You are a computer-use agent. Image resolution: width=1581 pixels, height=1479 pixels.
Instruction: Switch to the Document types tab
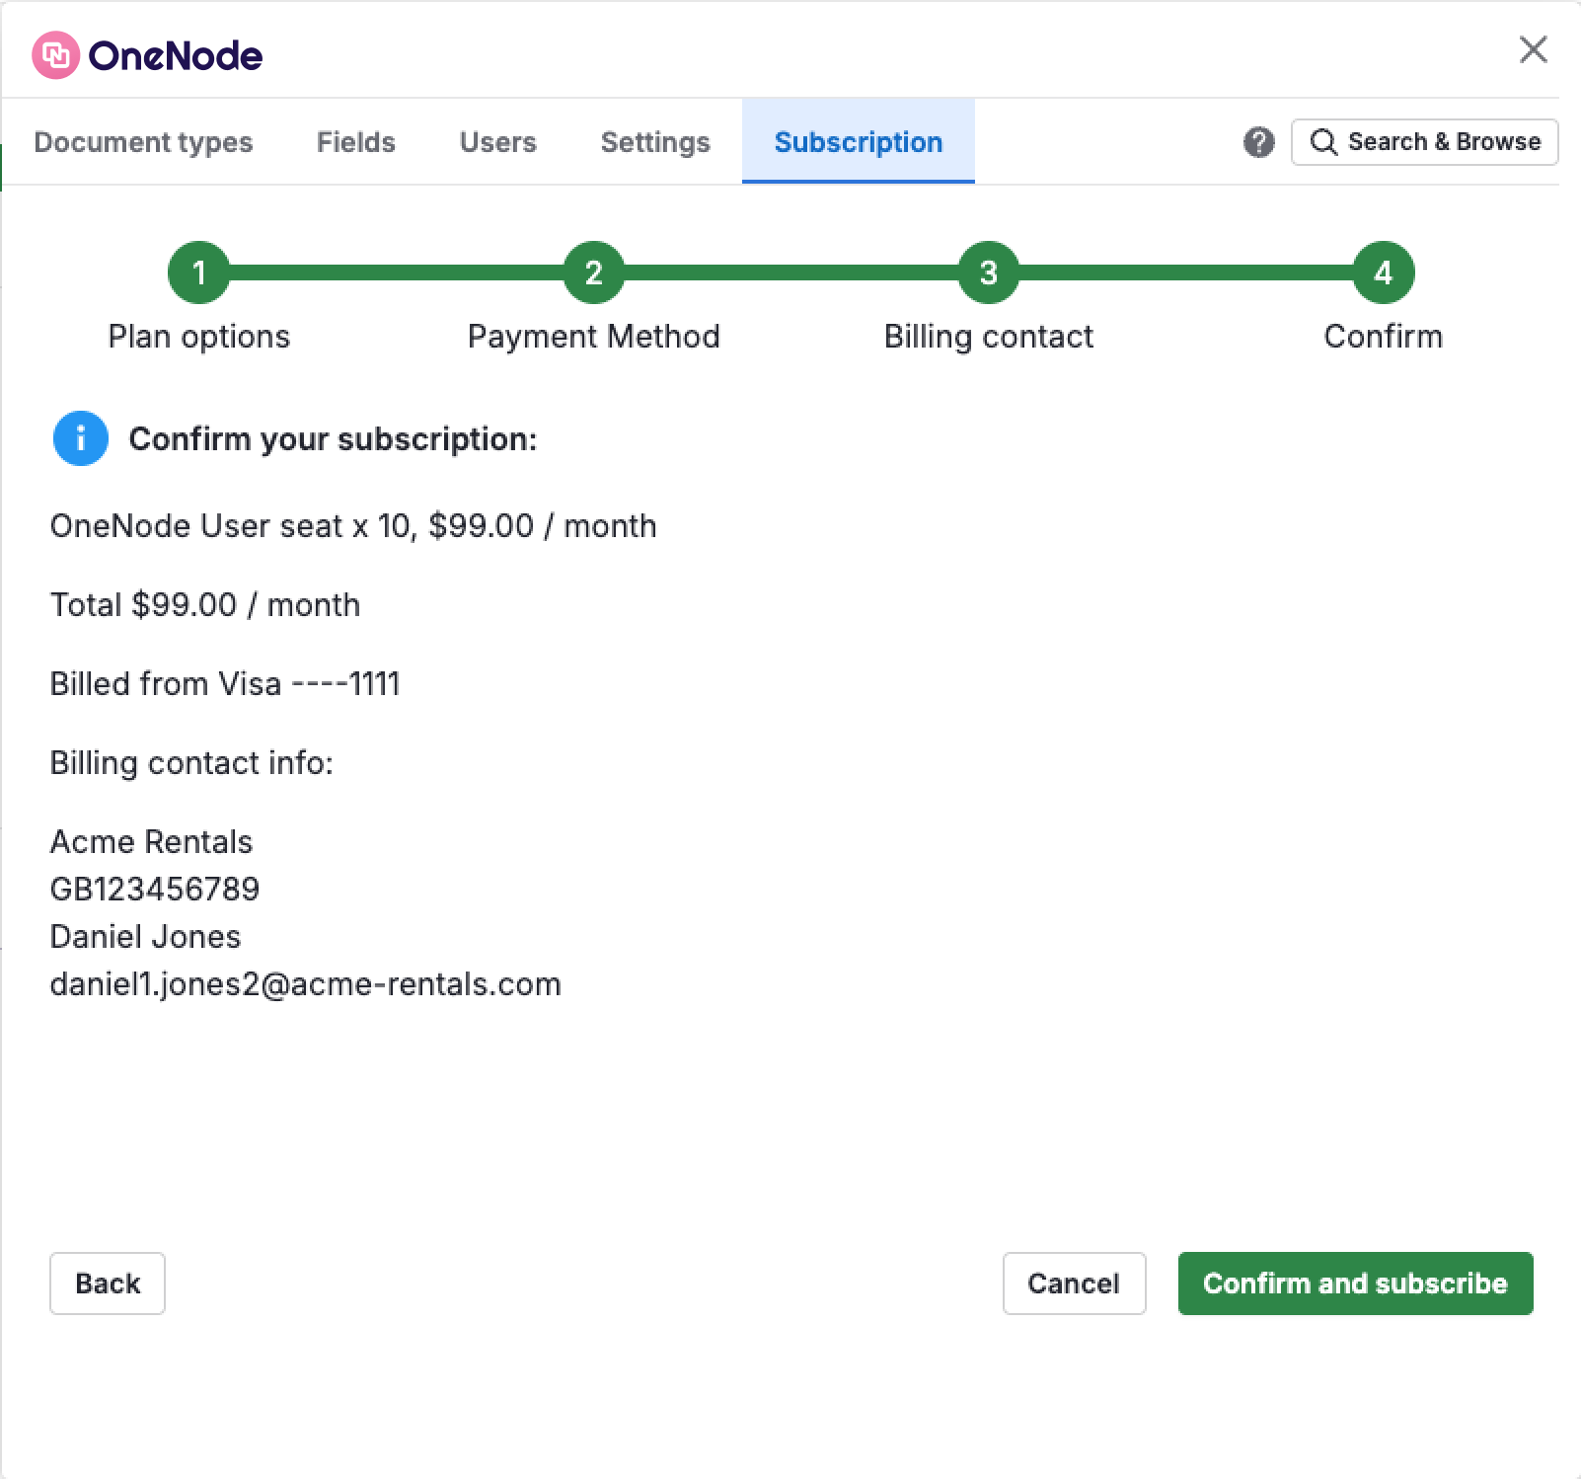pos(143,142)
